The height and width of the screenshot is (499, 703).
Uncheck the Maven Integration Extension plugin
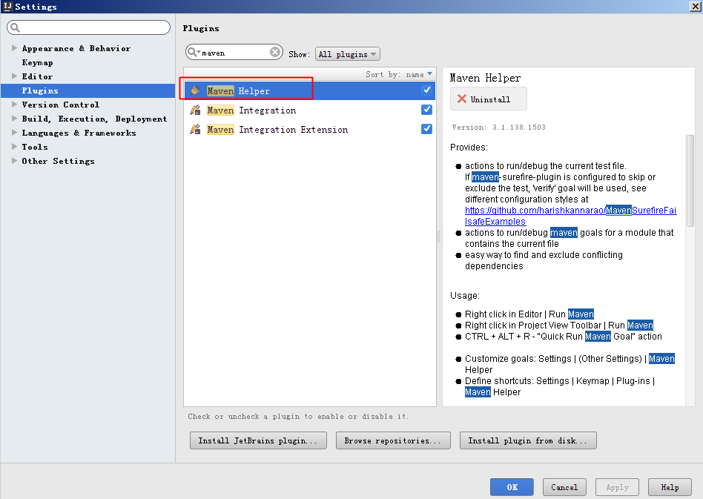click(427, 129)
